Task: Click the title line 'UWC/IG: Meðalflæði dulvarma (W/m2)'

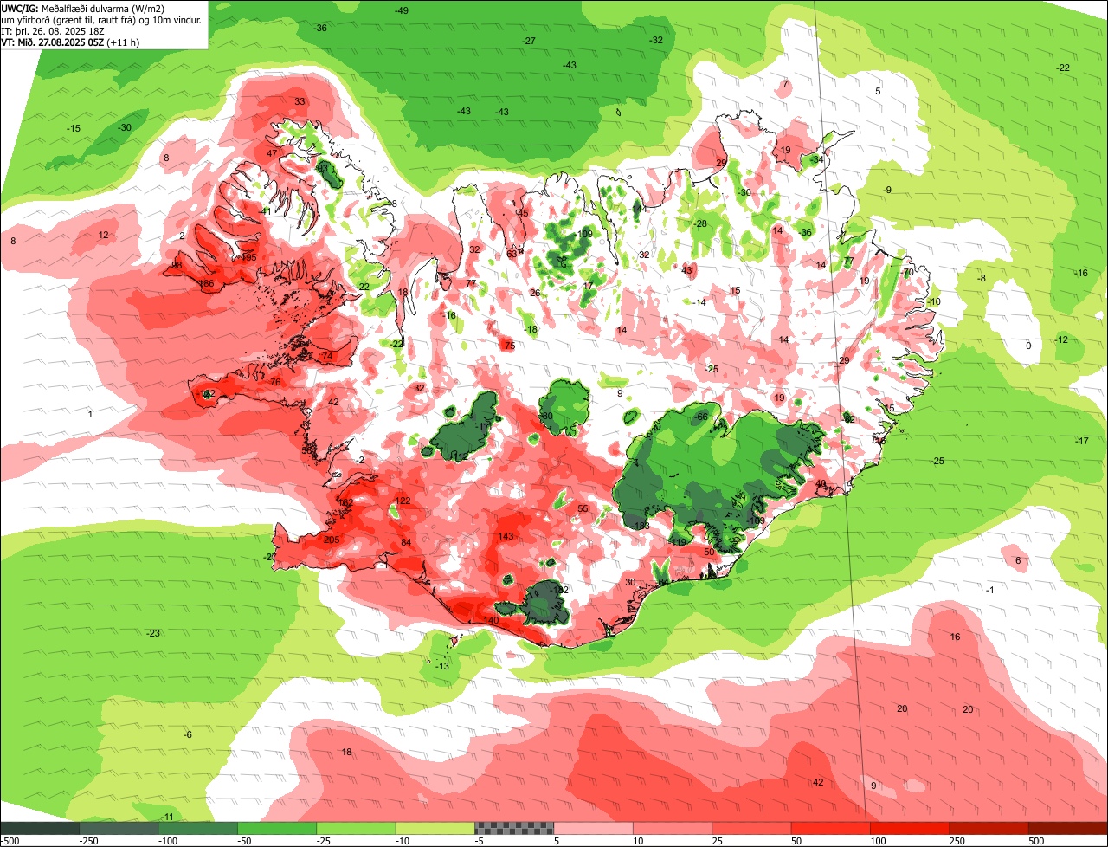Action: pos(83,8)
